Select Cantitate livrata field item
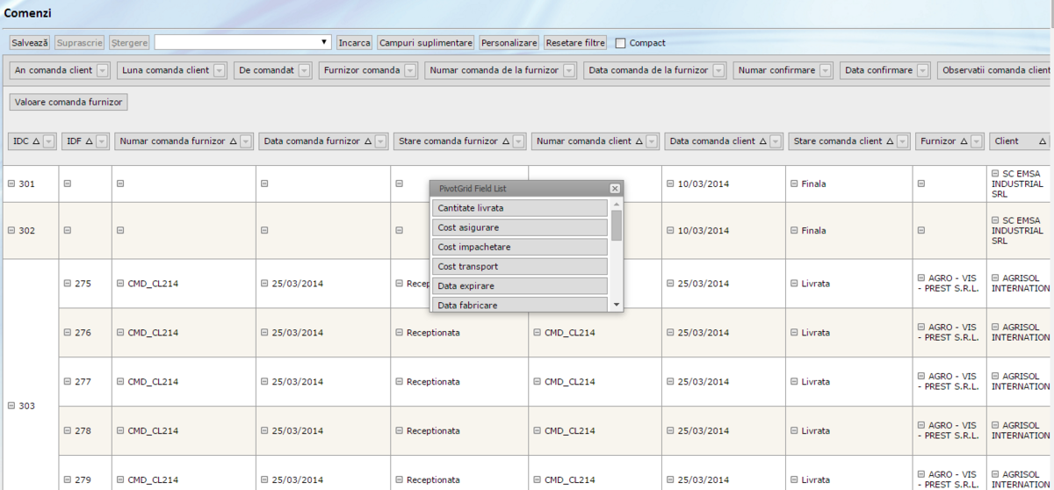 520,208
